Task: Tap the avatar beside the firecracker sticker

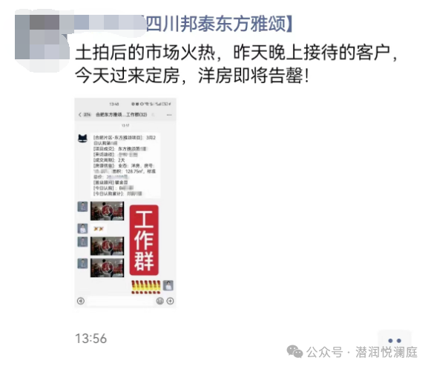Action: click(168, 285)
